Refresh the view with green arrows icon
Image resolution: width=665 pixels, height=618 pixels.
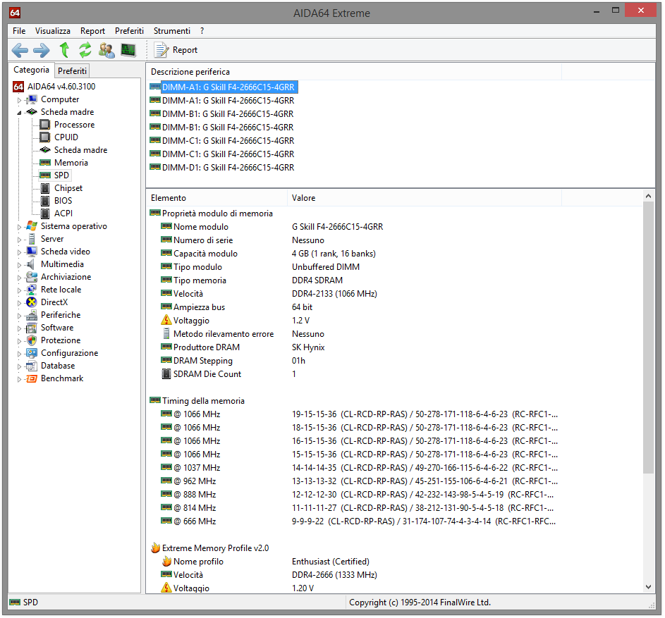(x=85, y=50)
